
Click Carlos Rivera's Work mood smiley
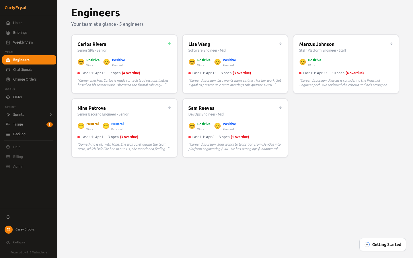(x=81, y=62)
